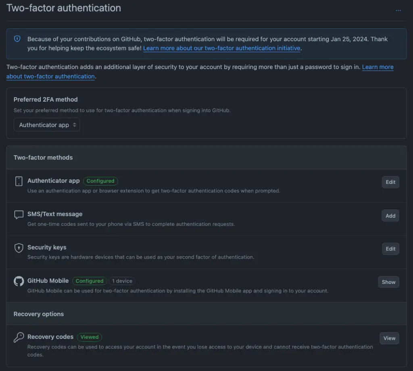Screen dimensions: 413x371
Task: Edit Security keys
Action: pyautogui.click(x=390, y=249)
